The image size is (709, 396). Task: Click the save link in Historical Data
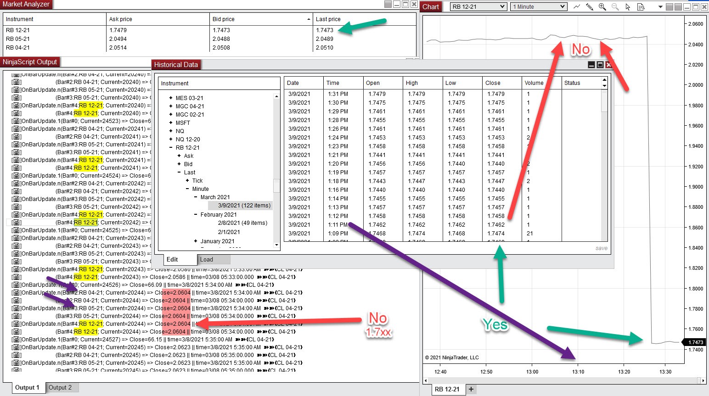(601, 248)
